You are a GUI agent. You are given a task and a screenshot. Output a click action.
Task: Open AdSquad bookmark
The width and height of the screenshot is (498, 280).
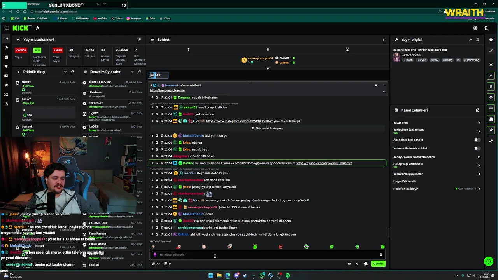click(x=60, y=19)
